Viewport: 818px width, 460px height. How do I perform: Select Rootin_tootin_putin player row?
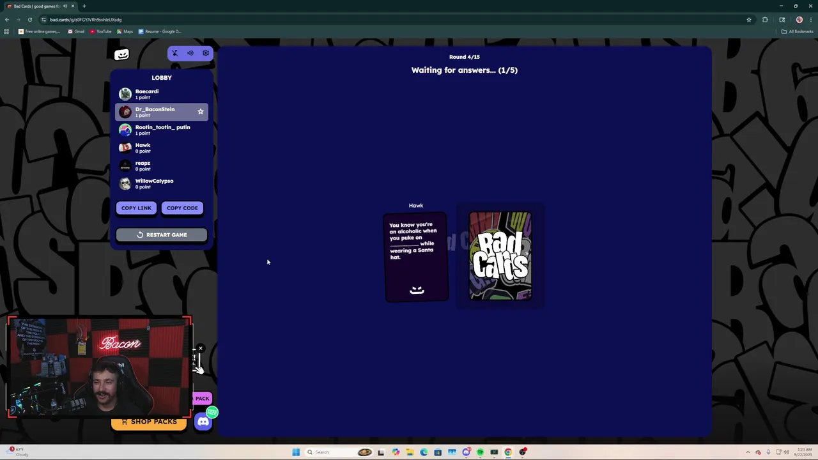tap(162, 130)
